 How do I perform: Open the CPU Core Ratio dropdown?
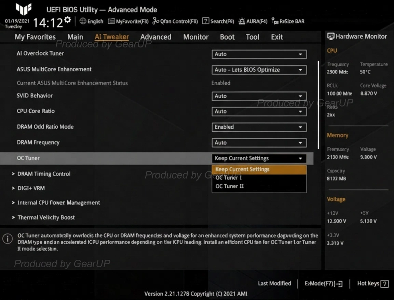click(x=259, y=112)
